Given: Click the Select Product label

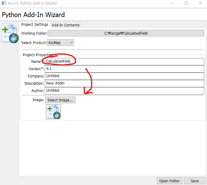Looking at the screenshot, I should [34, 43].
